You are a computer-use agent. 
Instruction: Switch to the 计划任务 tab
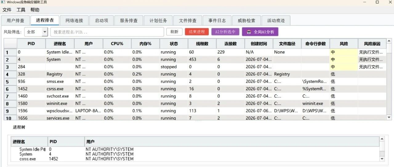click(x=158, y=21)
